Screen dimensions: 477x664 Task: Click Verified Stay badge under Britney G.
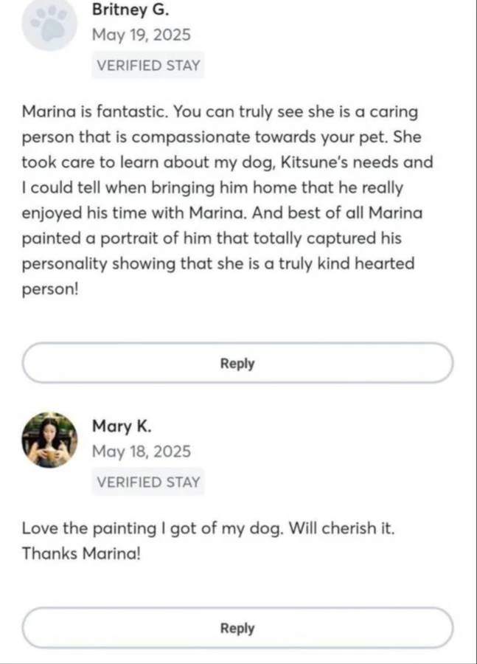point(148,65)
